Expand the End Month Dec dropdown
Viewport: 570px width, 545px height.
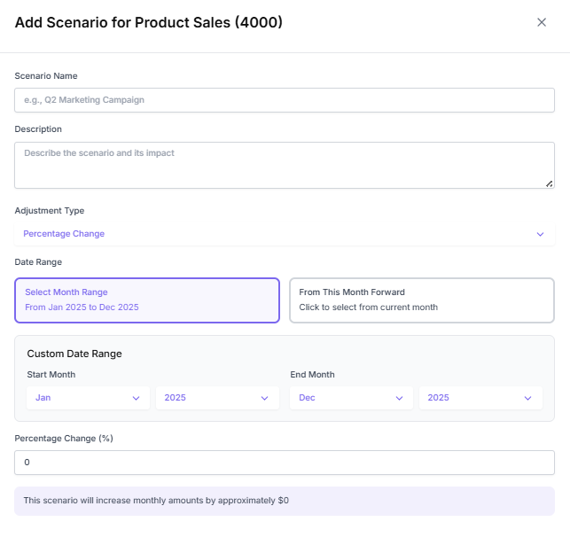tap(350, 398)
